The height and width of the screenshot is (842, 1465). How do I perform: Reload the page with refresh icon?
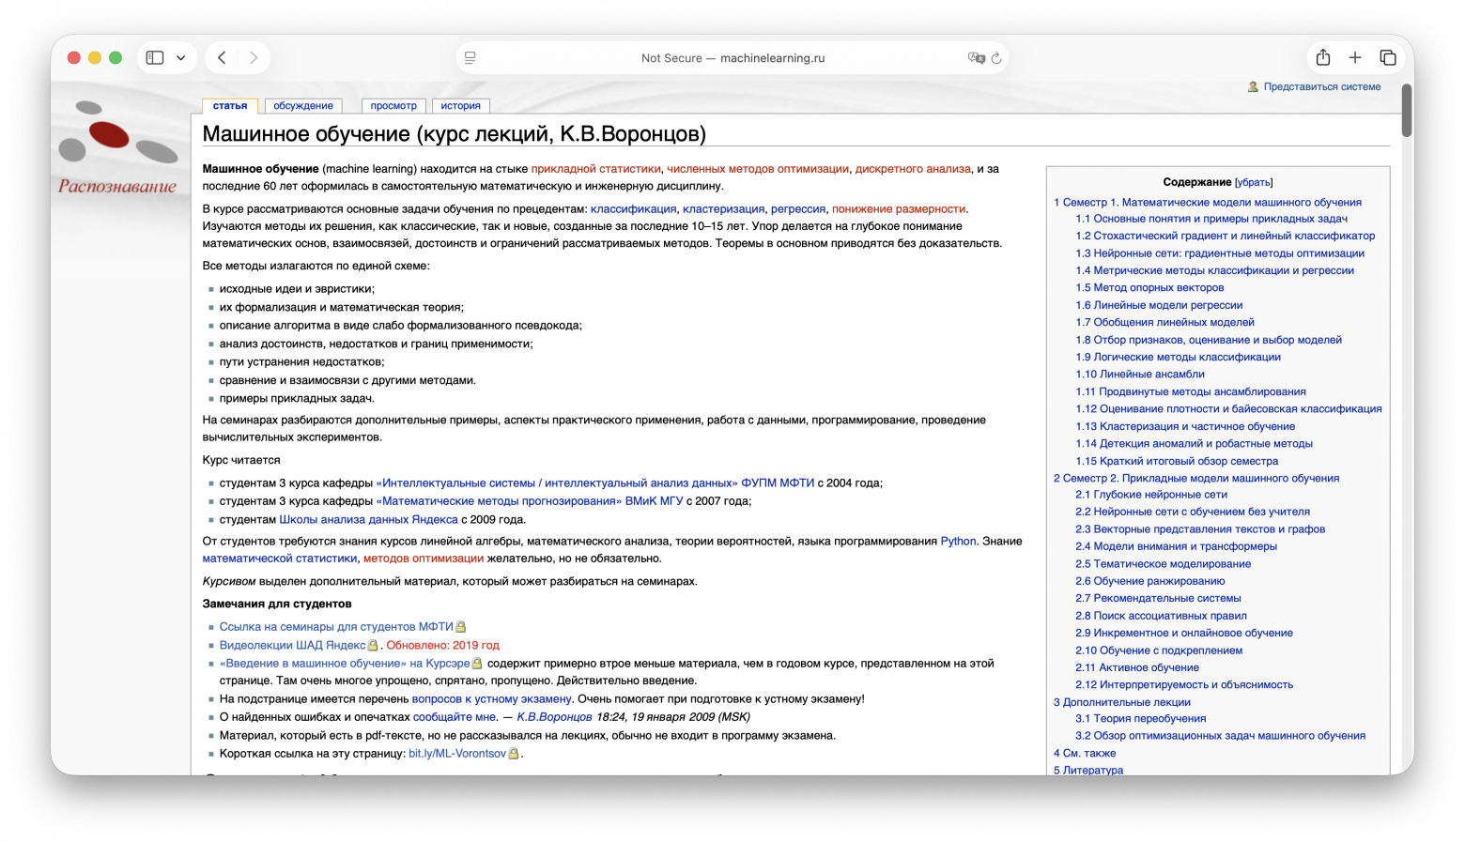(996, 58)
